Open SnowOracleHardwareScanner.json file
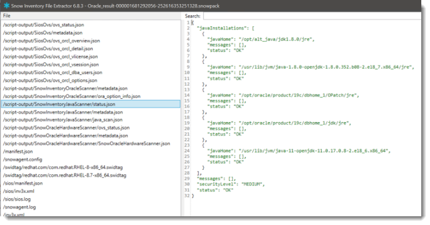Viewport: 430px width, 225px height. point(87,144)
